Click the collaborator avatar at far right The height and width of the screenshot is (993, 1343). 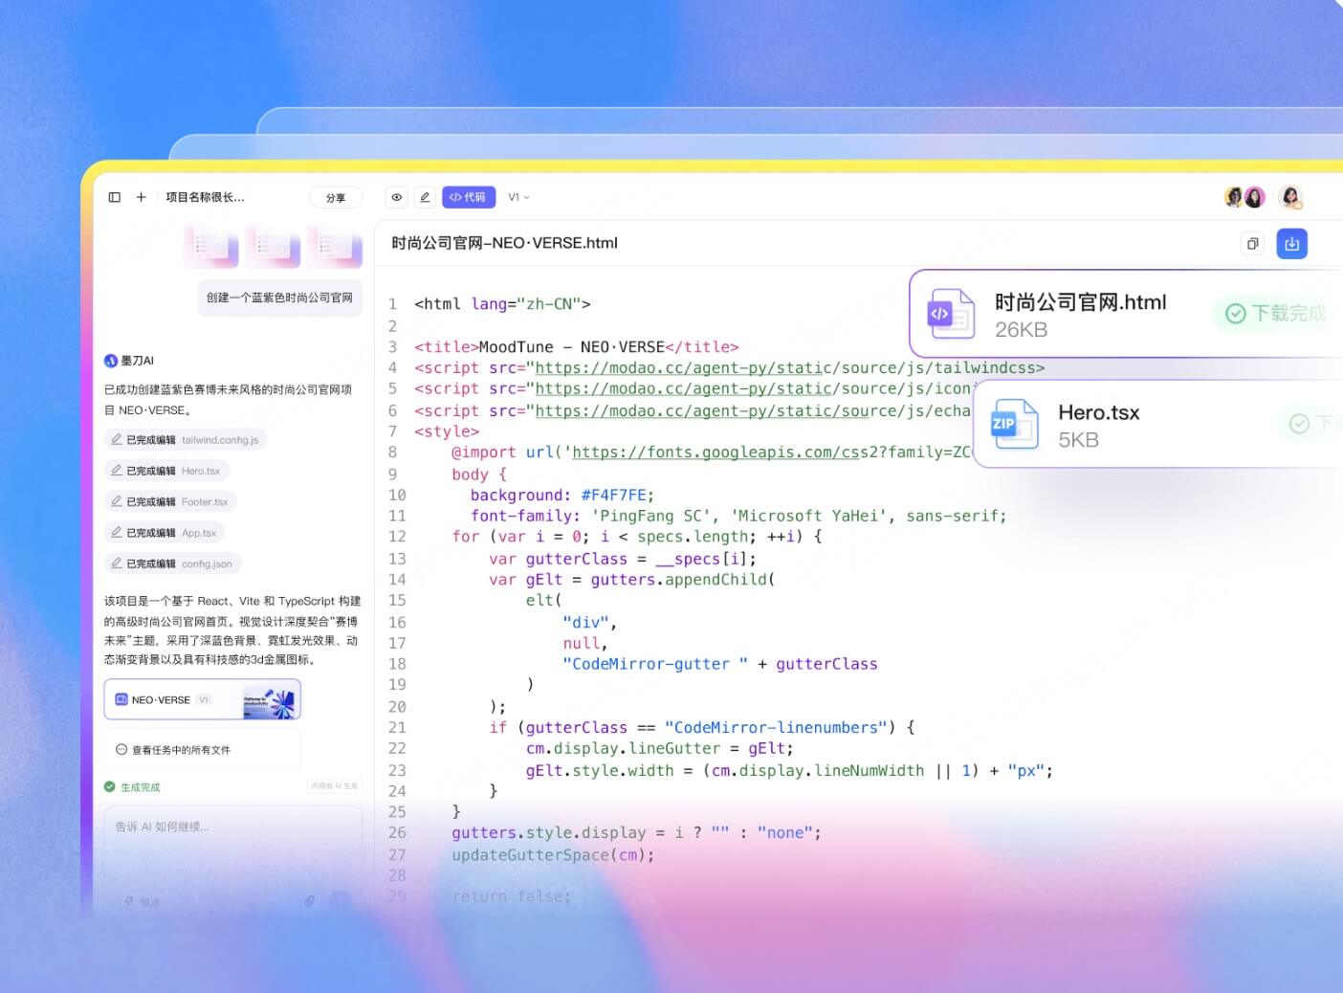click(1291, 197)
